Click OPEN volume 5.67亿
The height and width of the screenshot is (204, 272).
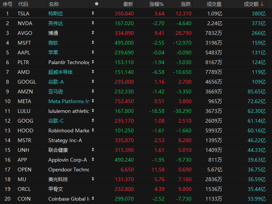[x=215, y=169]
